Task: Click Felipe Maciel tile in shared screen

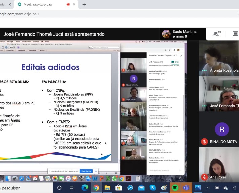Action: pyautogui.click(x=134, y=95)
